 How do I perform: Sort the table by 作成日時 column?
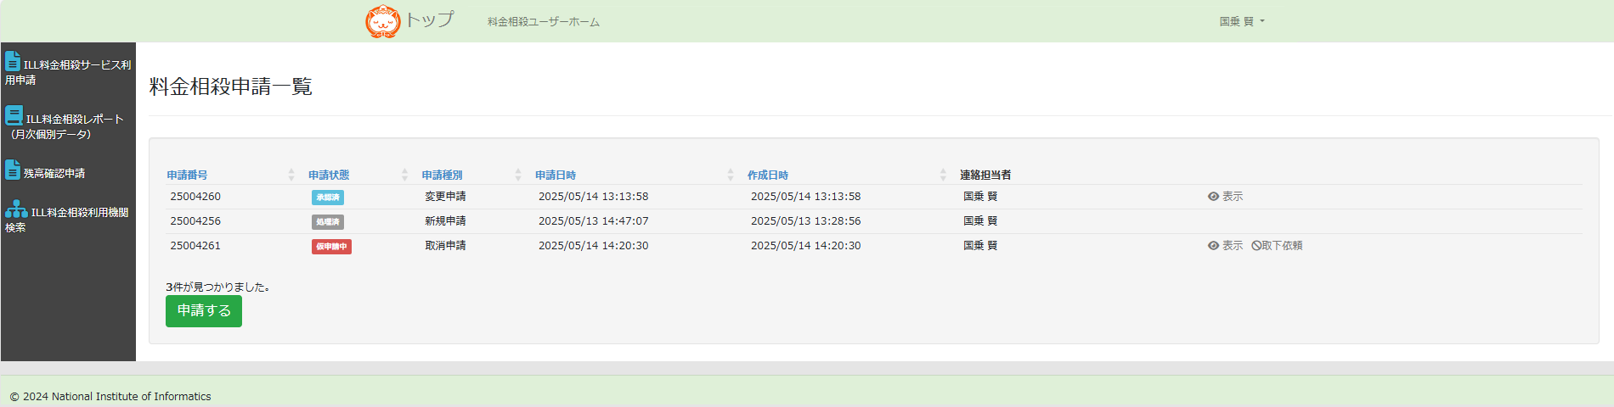(768, 176)
